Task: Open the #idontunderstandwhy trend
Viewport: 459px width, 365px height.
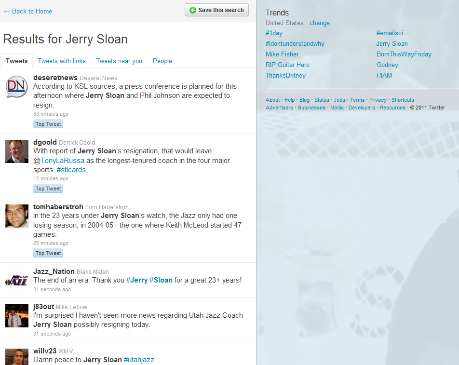Action: point(295,43)
